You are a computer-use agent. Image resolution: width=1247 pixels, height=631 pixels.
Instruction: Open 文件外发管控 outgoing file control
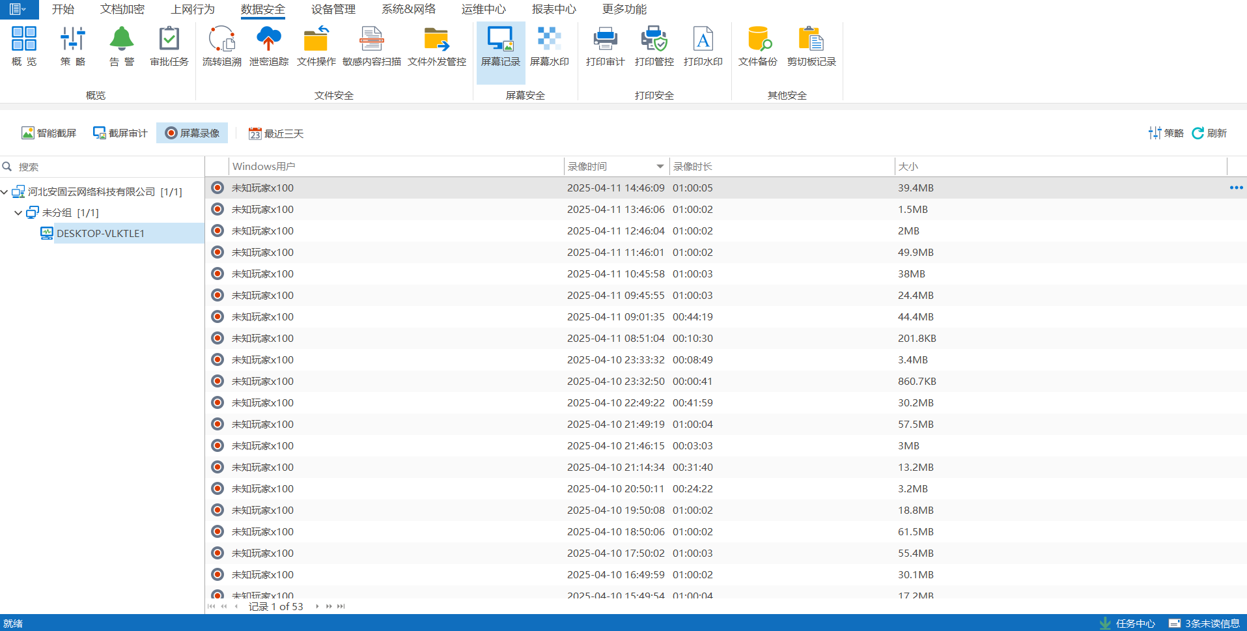pos(437,46)
